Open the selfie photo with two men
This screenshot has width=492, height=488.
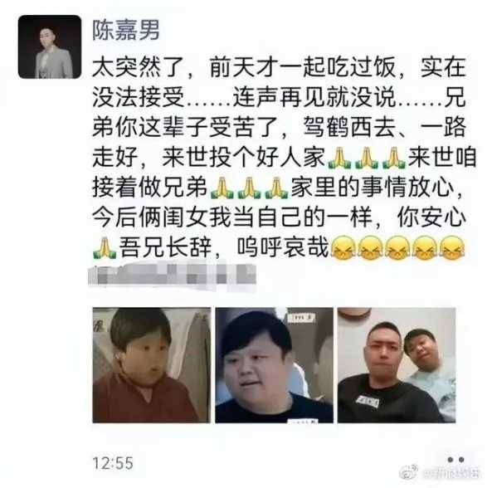(397, 365)
